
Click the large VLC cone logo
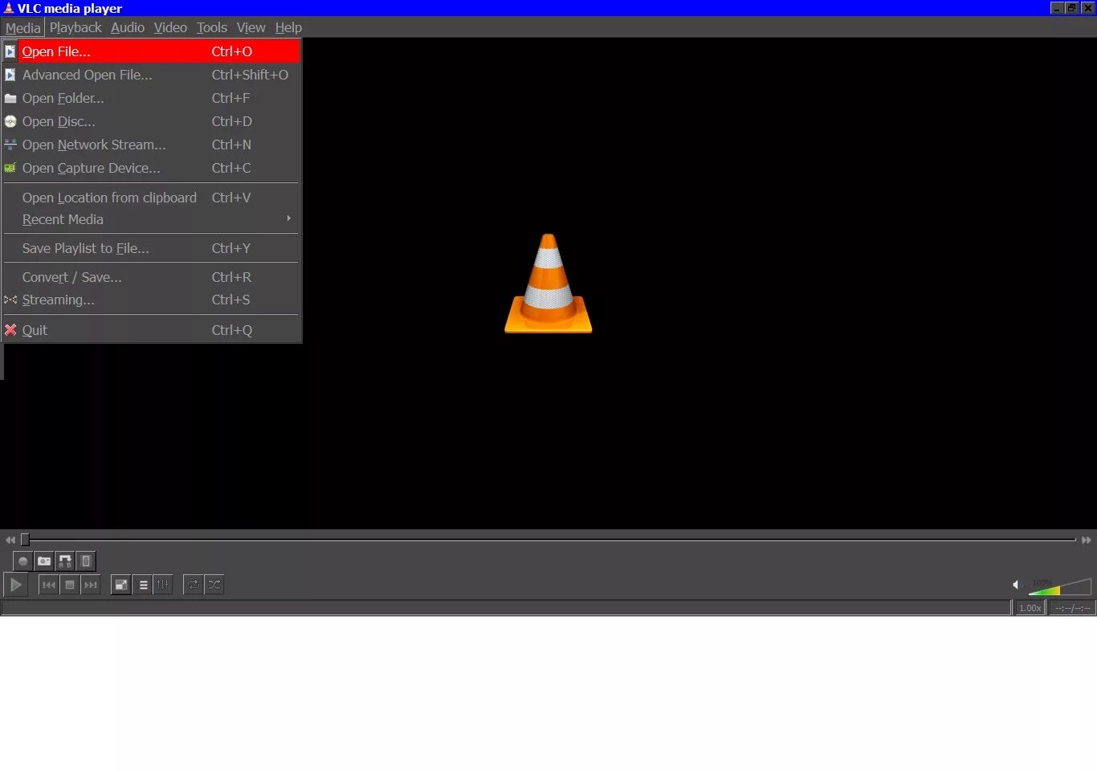coord(548,284)
